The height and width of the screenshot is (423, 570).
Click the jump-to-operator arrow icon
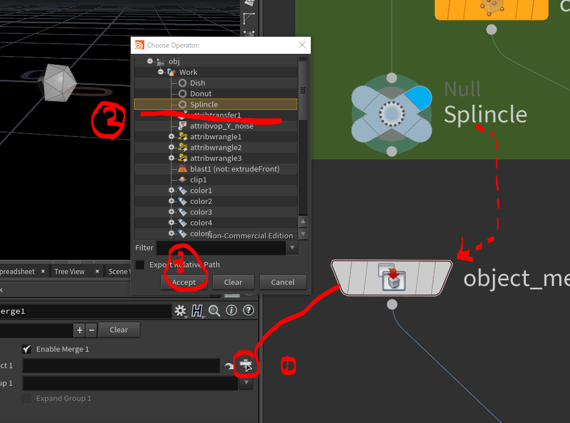click(x=228, y=366)
